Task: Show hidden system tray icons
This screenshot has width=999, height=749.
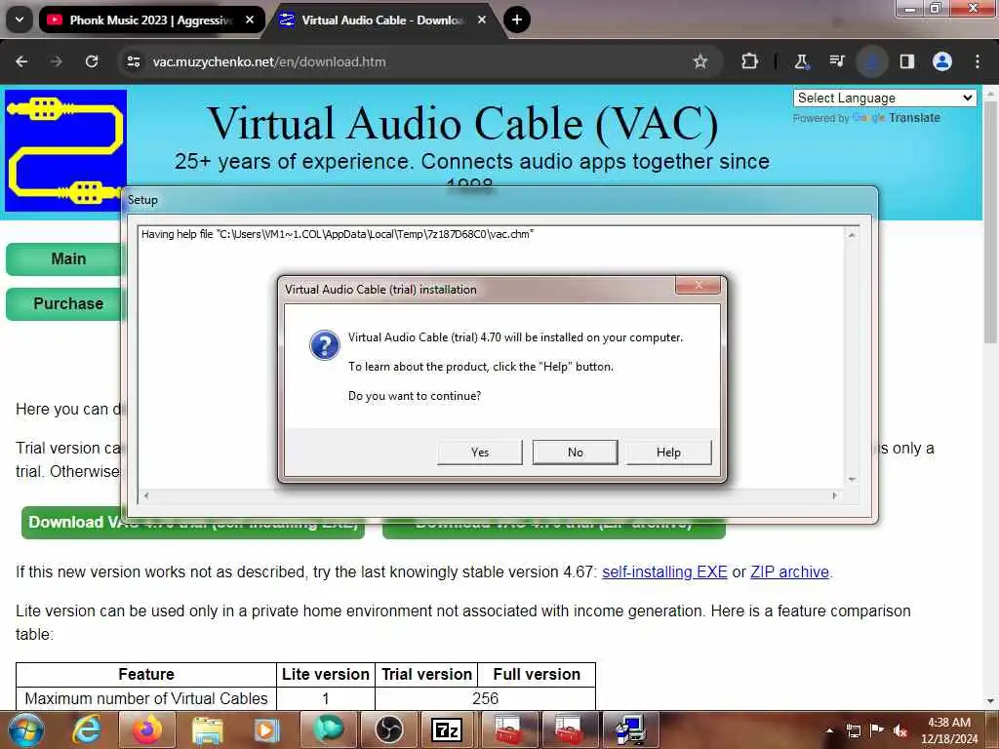Action: point(829,731)
